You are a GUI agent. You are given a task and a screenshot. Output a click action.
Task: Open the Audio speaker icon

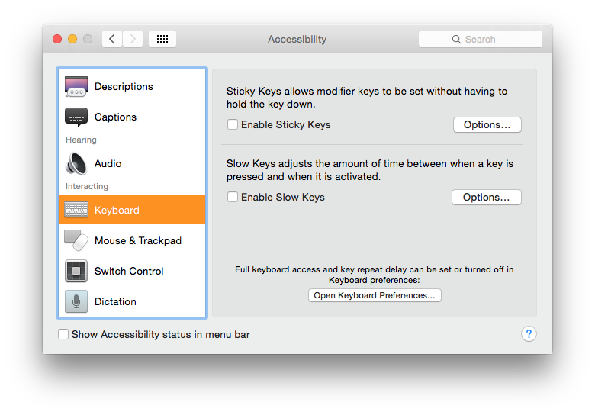coord(76,163)
